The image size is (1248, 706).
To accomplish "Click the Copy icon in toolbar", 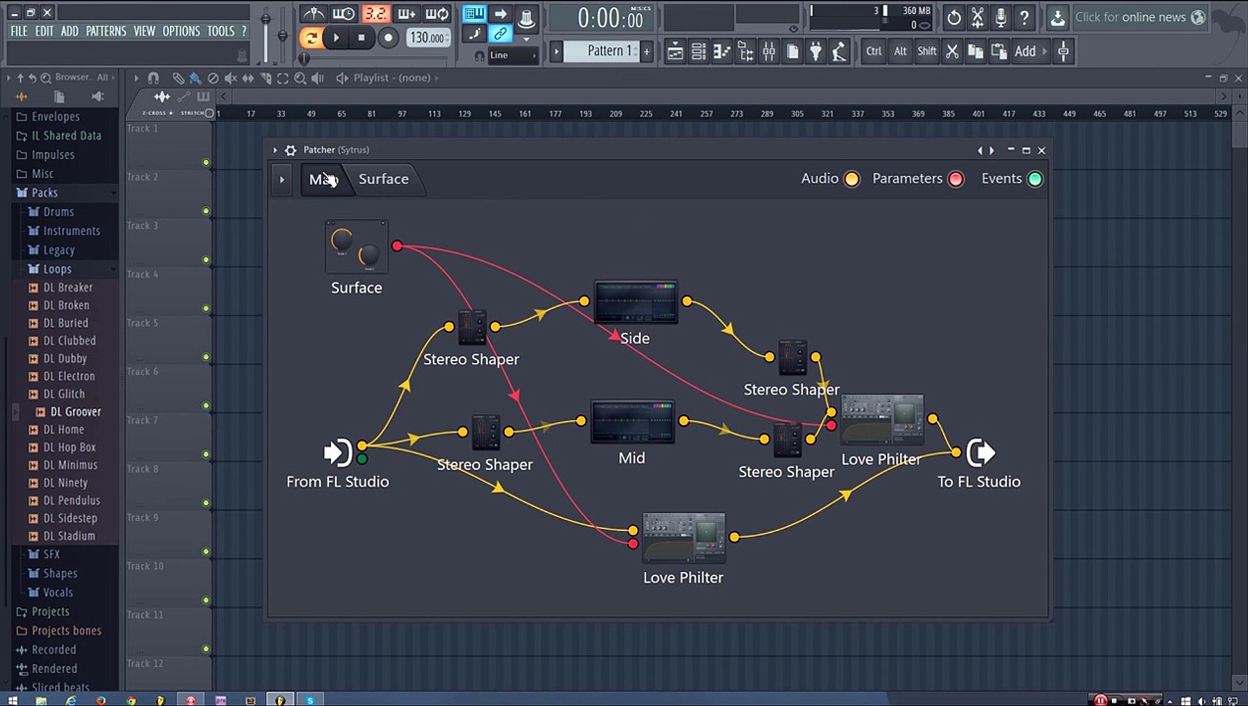I will coord(975,52).
